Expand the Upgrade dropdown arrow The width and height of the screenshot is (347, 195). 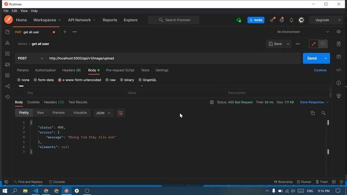click(339, 20)
